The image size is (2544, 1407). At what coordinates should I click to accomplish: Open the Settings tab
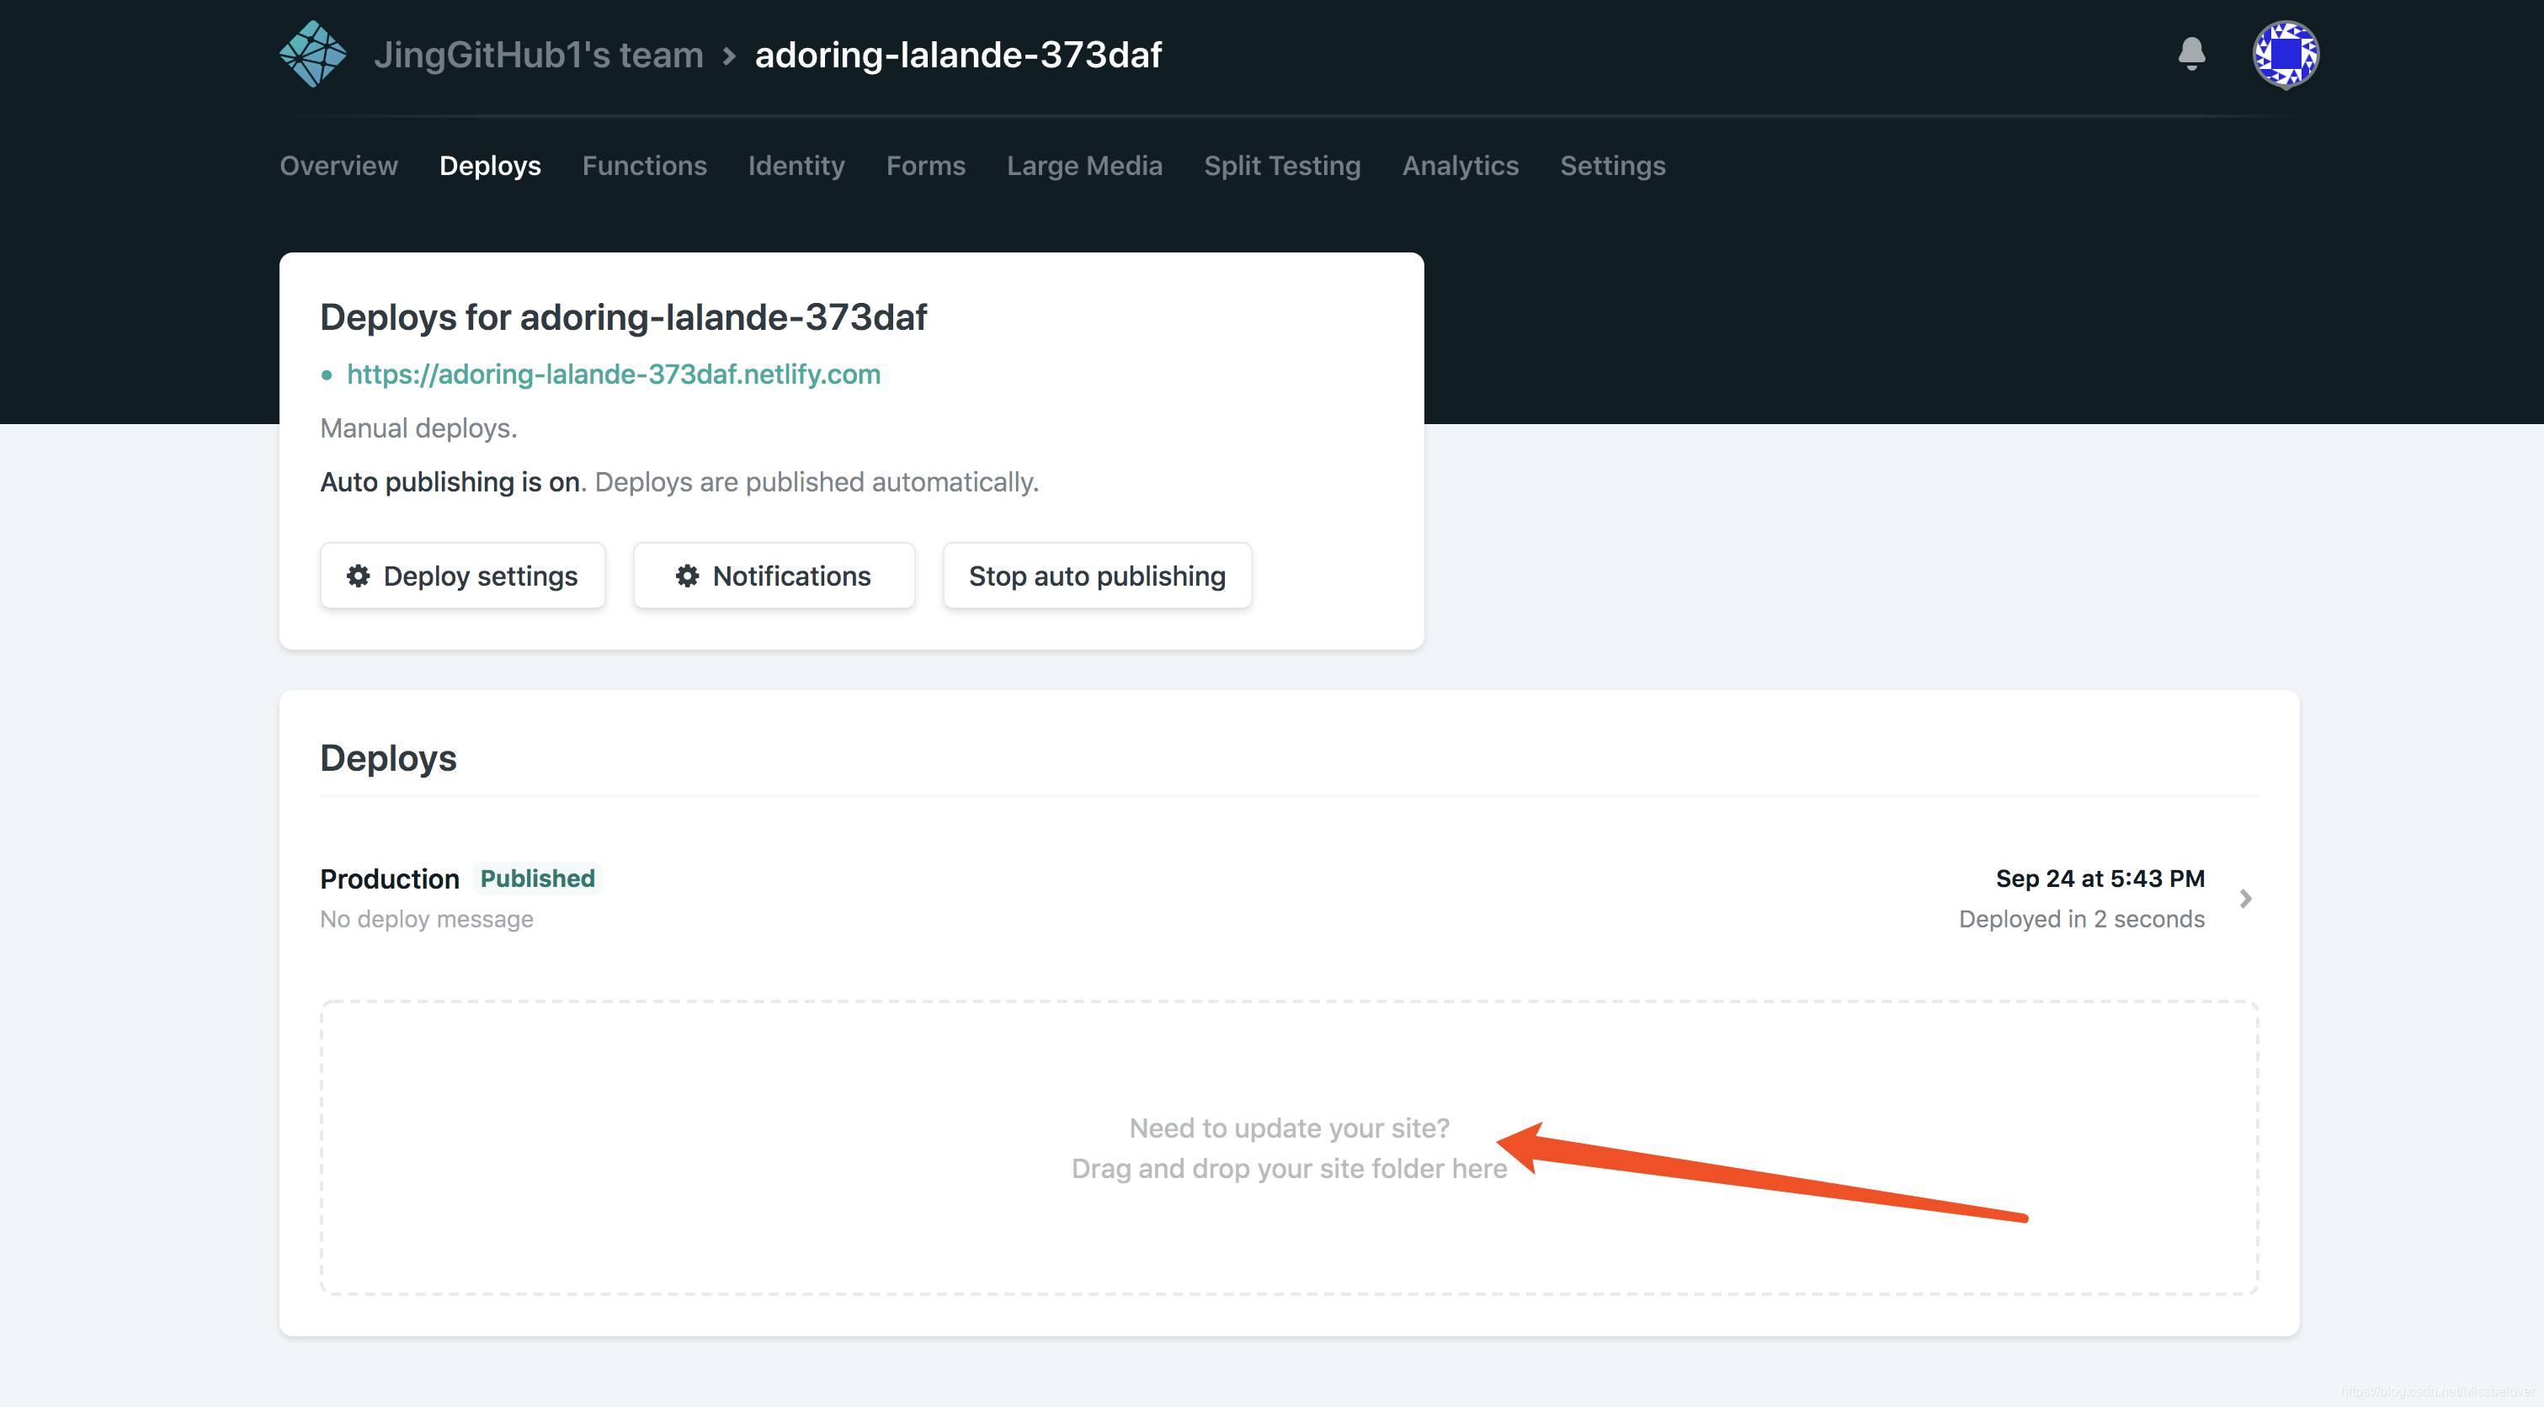[1612, 166]
